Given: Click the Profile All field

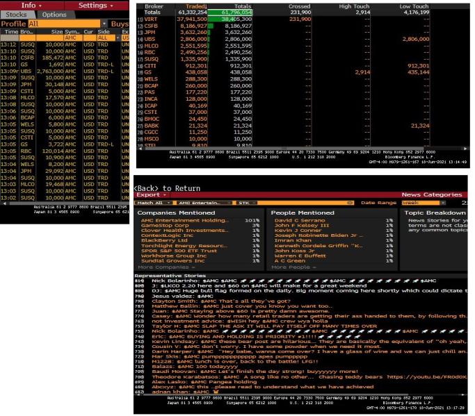Looking at the screenshot, I should [x=64, y=24].
